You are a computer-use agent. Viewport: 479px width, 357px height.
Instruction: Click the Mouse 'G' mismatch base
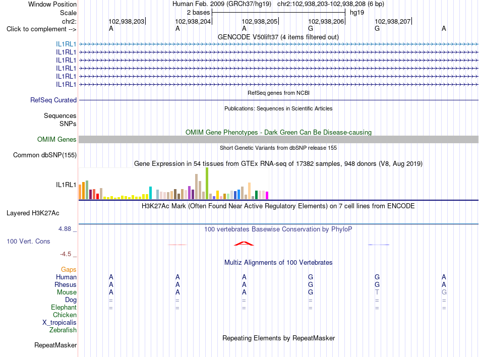coord(444,292)
